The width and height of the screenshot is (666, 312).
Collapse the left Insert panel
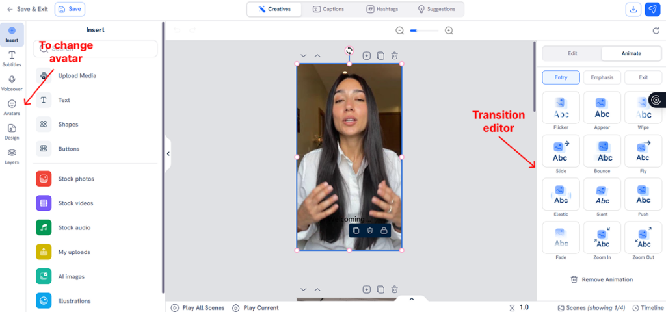pos(168,154)
